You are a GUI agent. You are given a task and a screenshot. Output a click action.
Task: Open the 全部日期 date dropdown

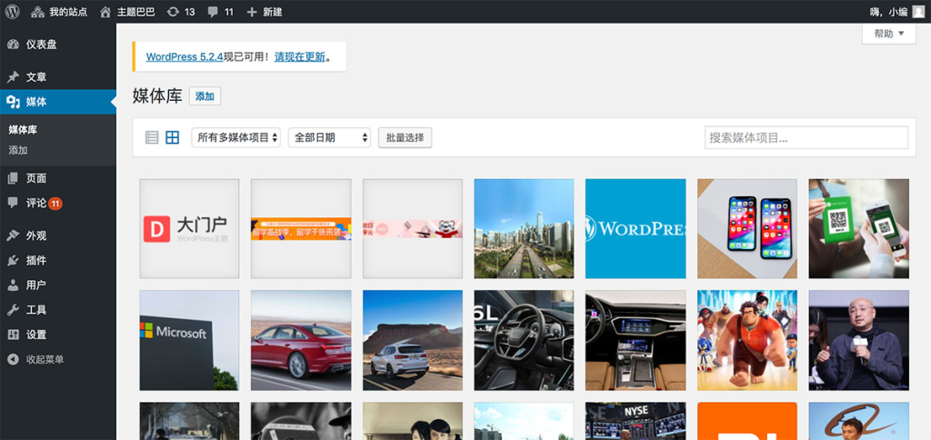[x=329, y=138]
